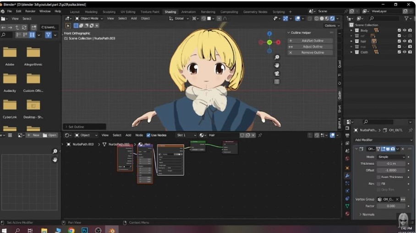Select thumbnail display mode in file browser

32,35
